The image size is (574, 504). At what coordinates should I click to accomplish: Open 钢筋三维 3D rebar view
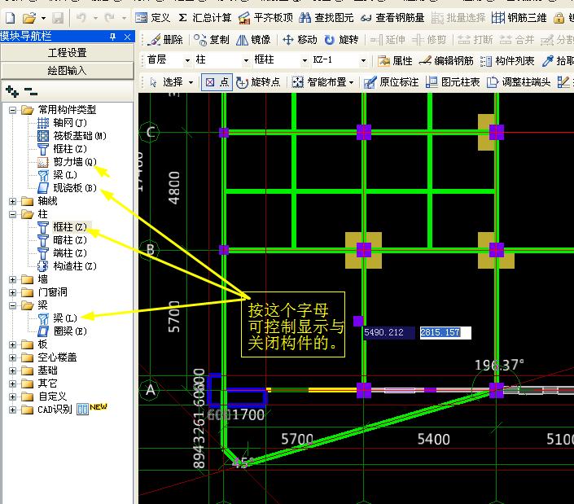pos(519,18)
